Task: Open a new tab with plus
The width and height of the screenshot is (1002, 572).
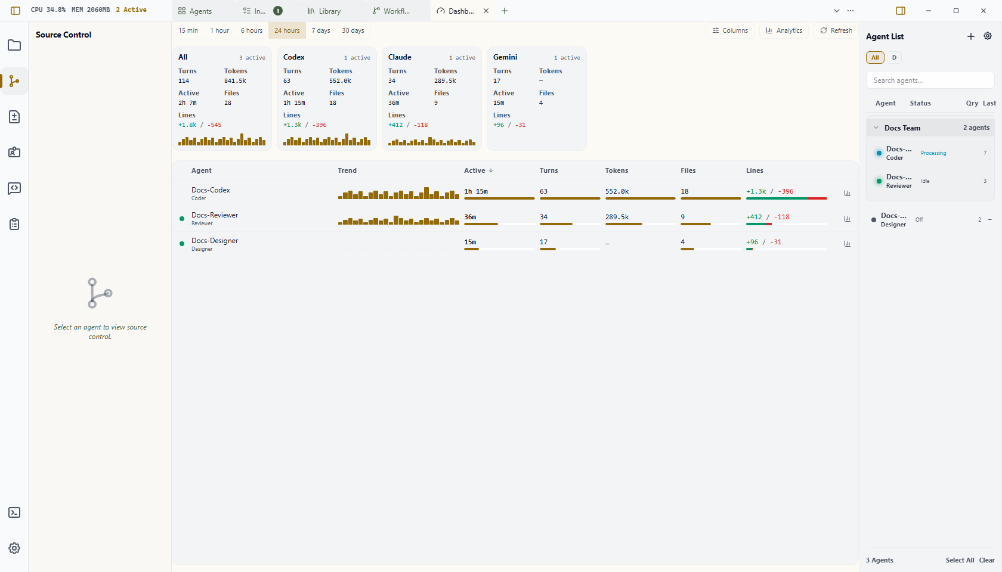Action: point(505,11)
